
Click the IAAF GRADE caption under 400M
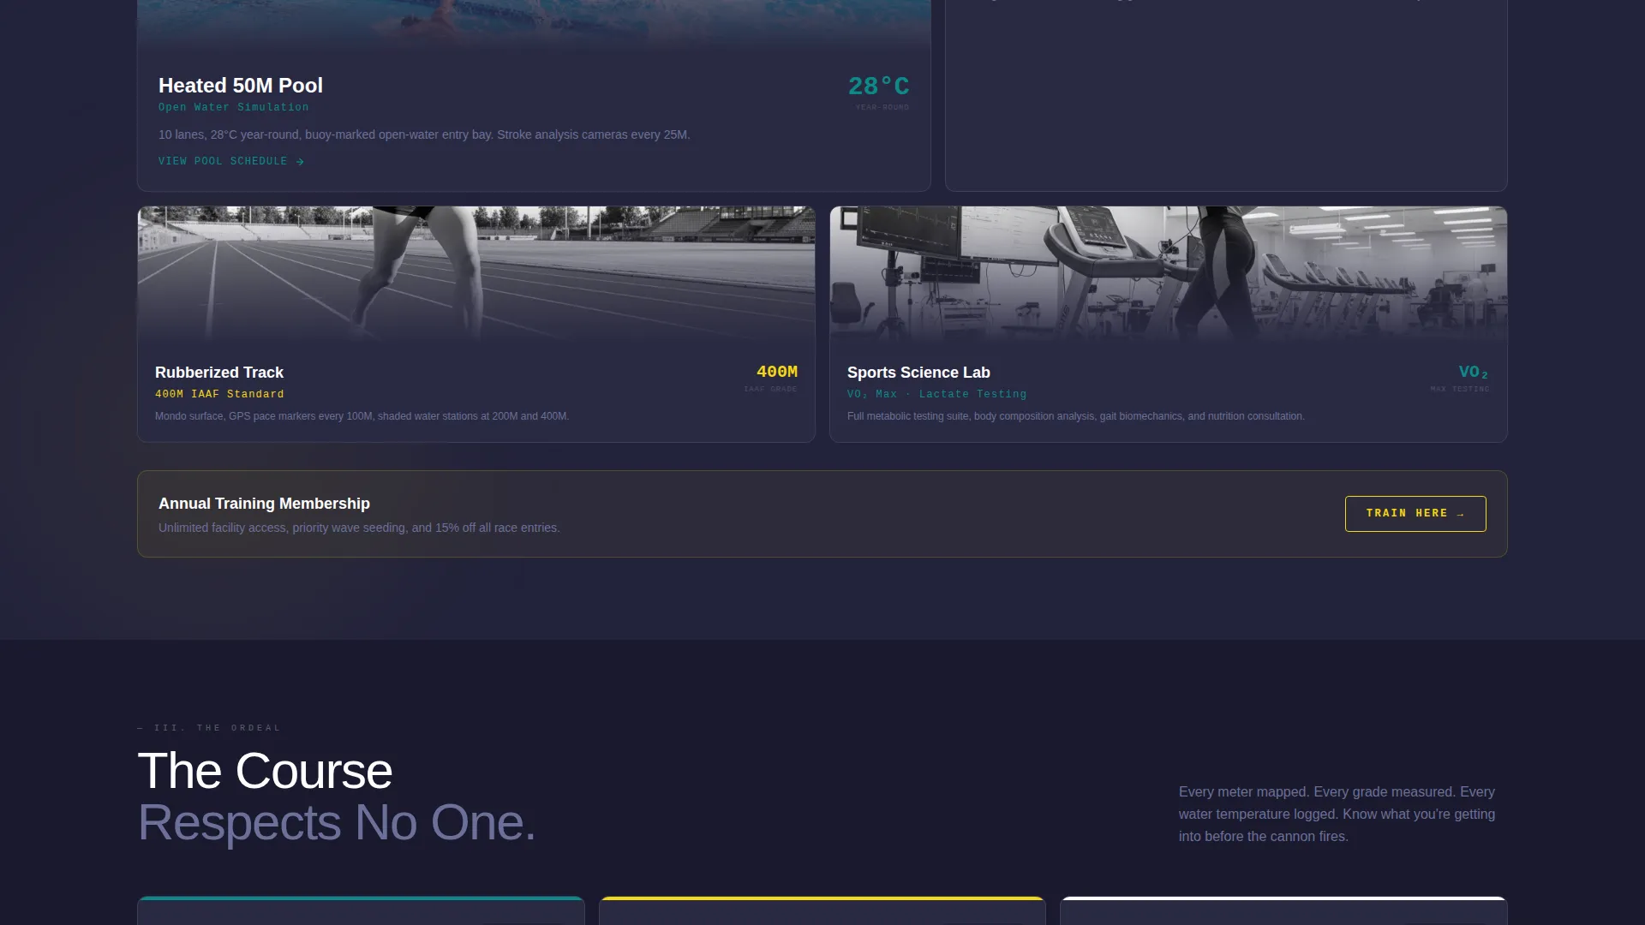coord(770,389)
